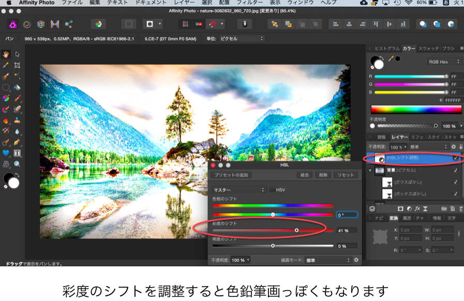
Task: Open the フィルター menu
Action: pyautogui.click(x=249, y=3)
